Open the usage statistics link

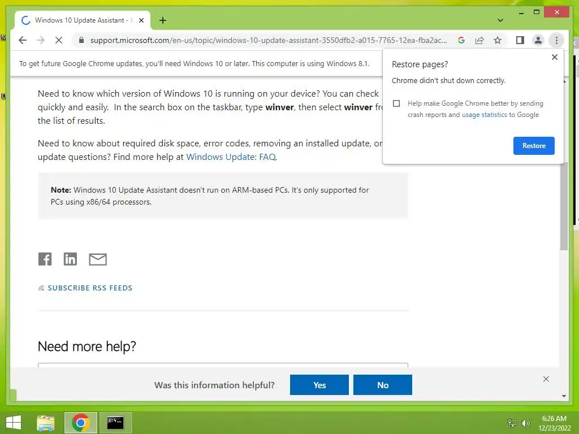click(484, 115)
